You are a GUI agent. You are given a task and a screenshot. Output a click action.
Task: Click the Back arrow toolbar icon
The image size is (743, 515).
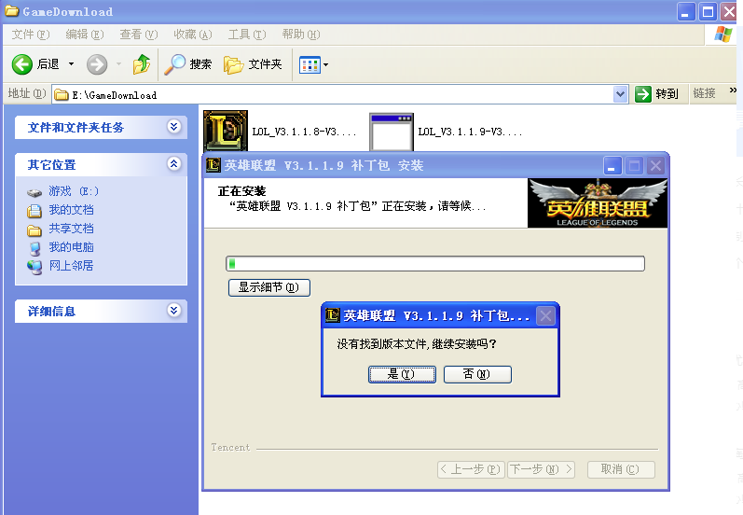tap(23, 64)
